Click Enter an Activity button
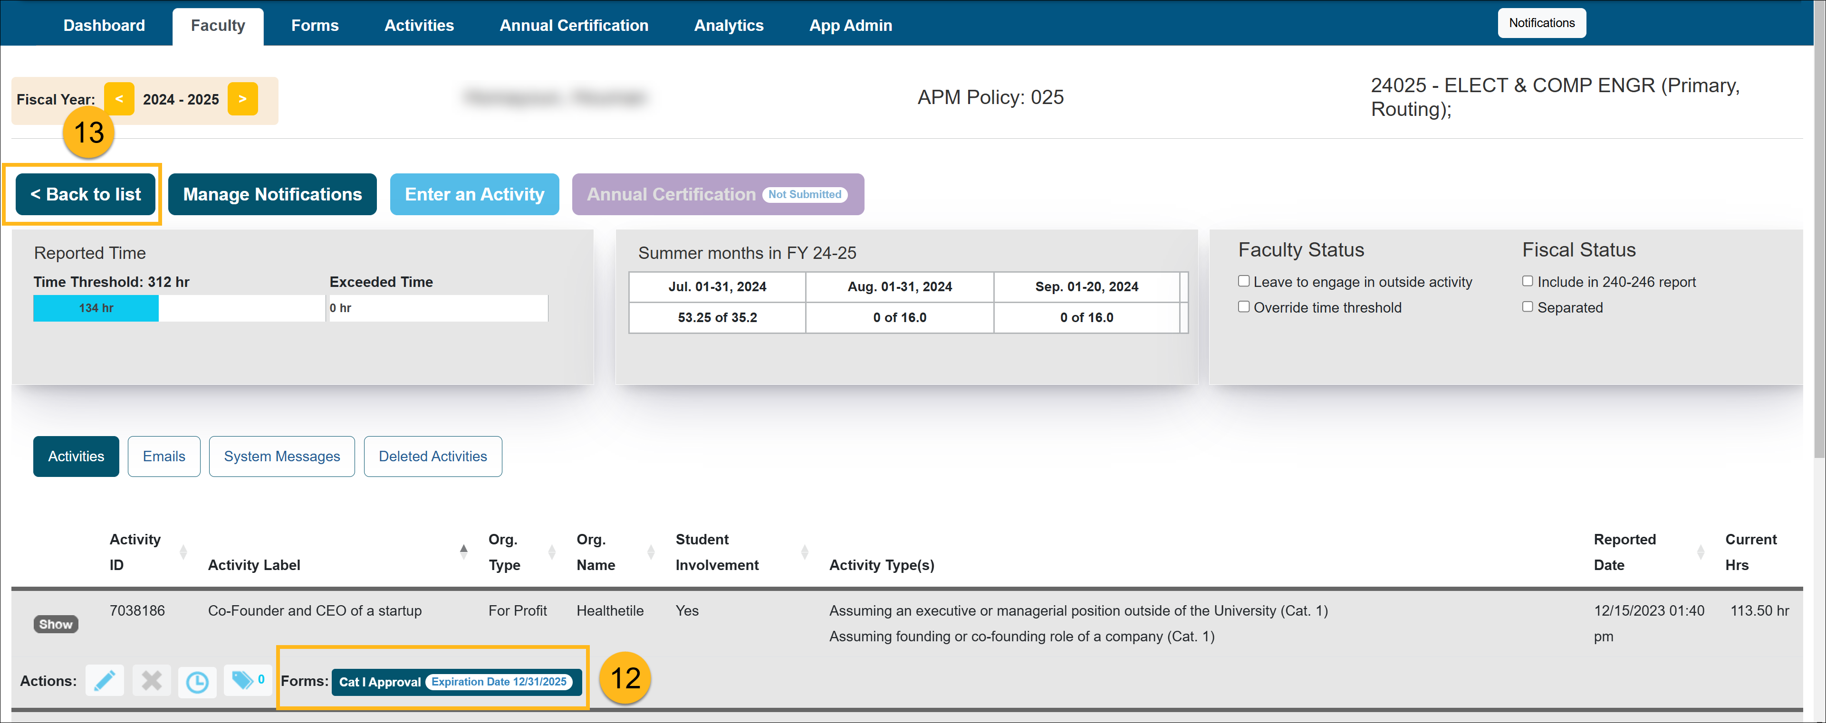Screen dimensions: 1826x723 tap(474, 194)
